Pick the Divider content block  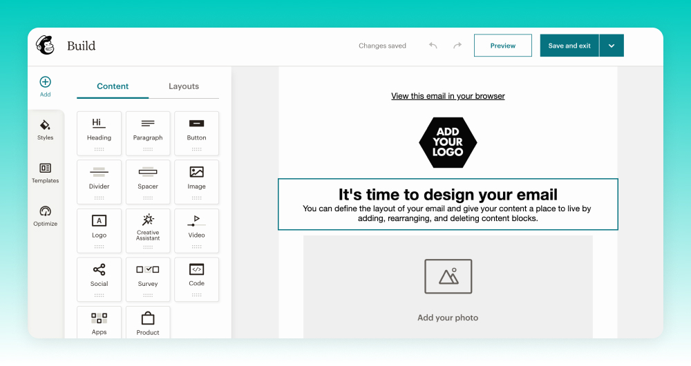click(99, 177)
